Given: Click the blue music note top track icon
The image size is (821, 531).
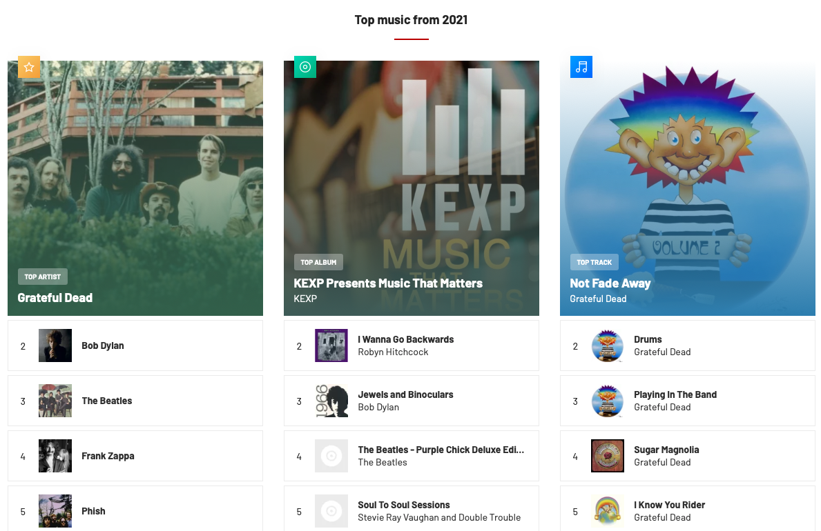Looking at the screenshot, I should [581, 67].
